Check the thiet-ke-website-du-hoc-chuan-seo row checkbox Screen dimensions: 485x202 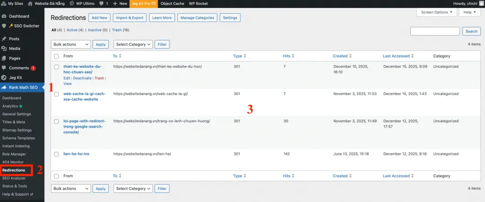[x=56, y=67]
